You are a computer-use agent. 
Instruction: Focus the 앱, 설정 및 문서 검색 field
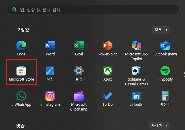click(93, 10)
